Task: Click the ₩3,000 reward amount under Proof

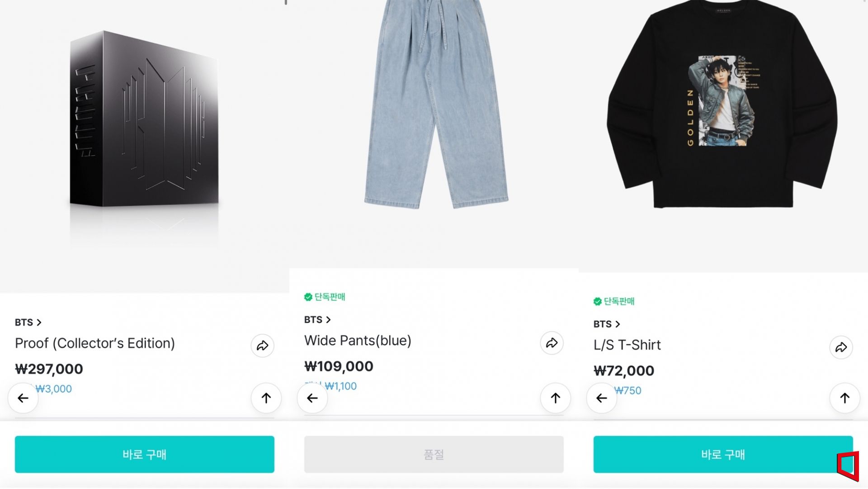Action: tap(54, 389)
